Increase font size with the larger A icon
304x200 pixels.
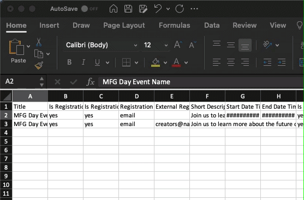pos(178,45)
